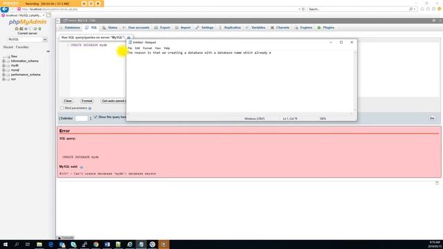This screenshot has width=443, height=249.
Task: Toggle Bind parameters checkbox
Action: tap(62, 108)
